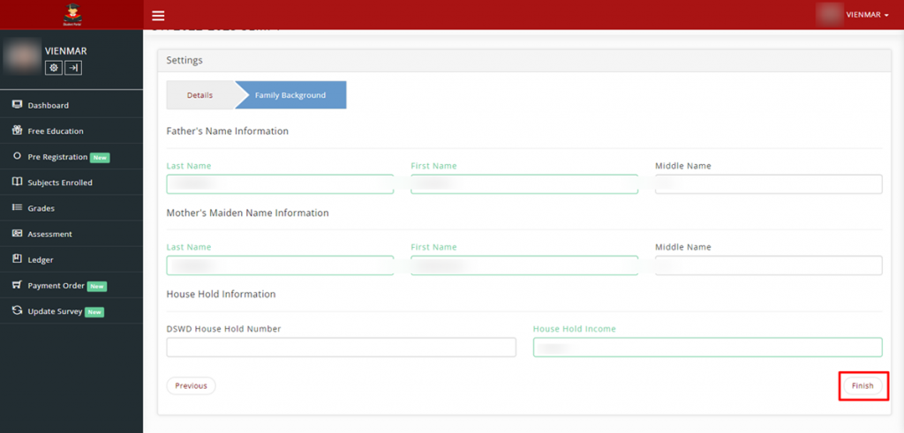Click the Update Survey refresh icon
The image size is (904, 433).
coord(17,311)
